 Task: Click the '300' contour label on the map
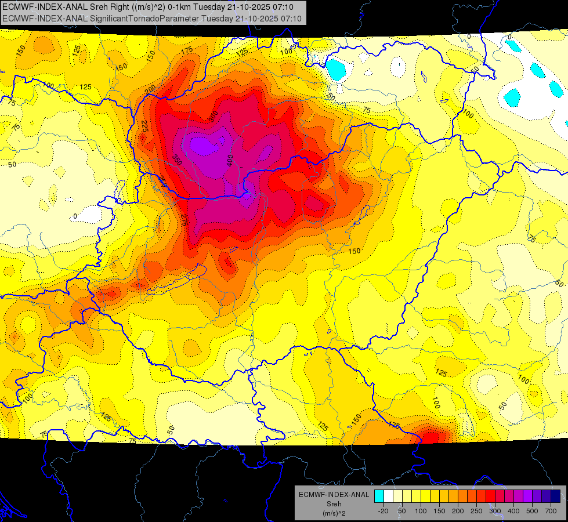click(214, 116)
